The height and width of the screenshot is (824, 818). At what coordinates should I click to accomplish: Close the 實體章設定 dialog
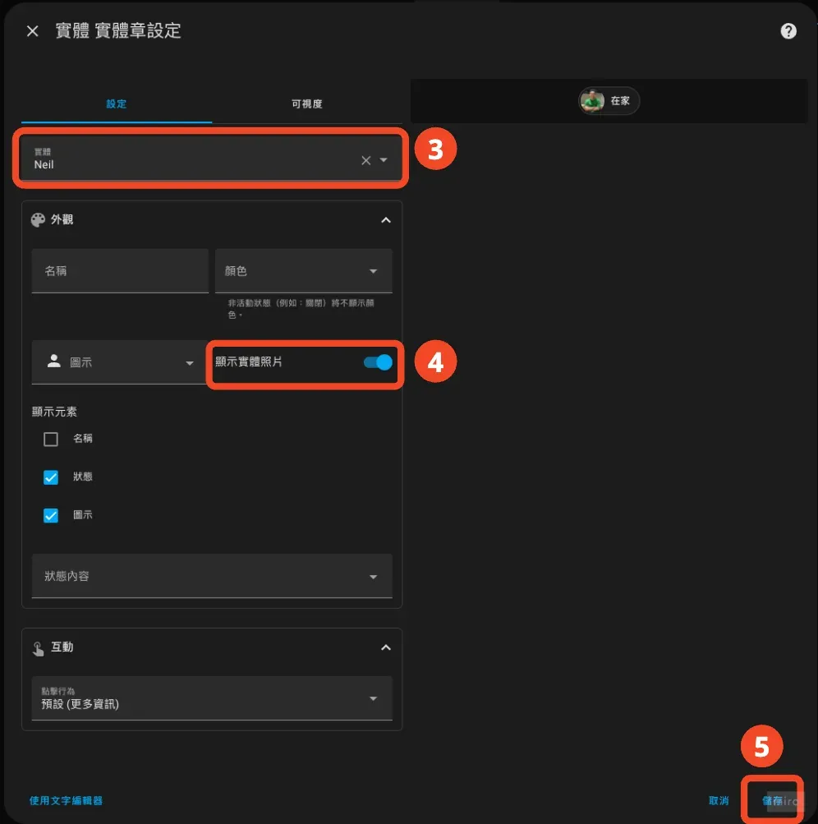pyautogui.click(x=31, y=30)
